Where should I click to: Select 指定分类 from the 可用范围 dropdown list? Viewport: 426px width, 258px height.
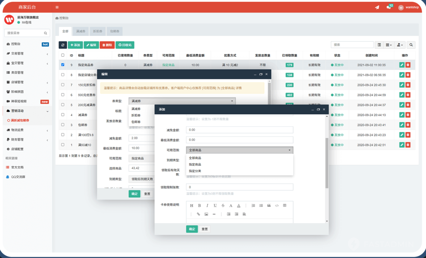[x=195, y=171]
